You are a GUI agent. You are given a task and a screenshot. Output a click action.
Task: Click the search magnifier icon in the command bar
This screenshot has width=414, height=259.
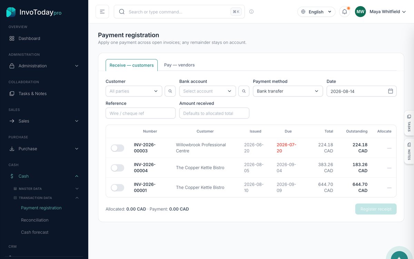point(121,12)
